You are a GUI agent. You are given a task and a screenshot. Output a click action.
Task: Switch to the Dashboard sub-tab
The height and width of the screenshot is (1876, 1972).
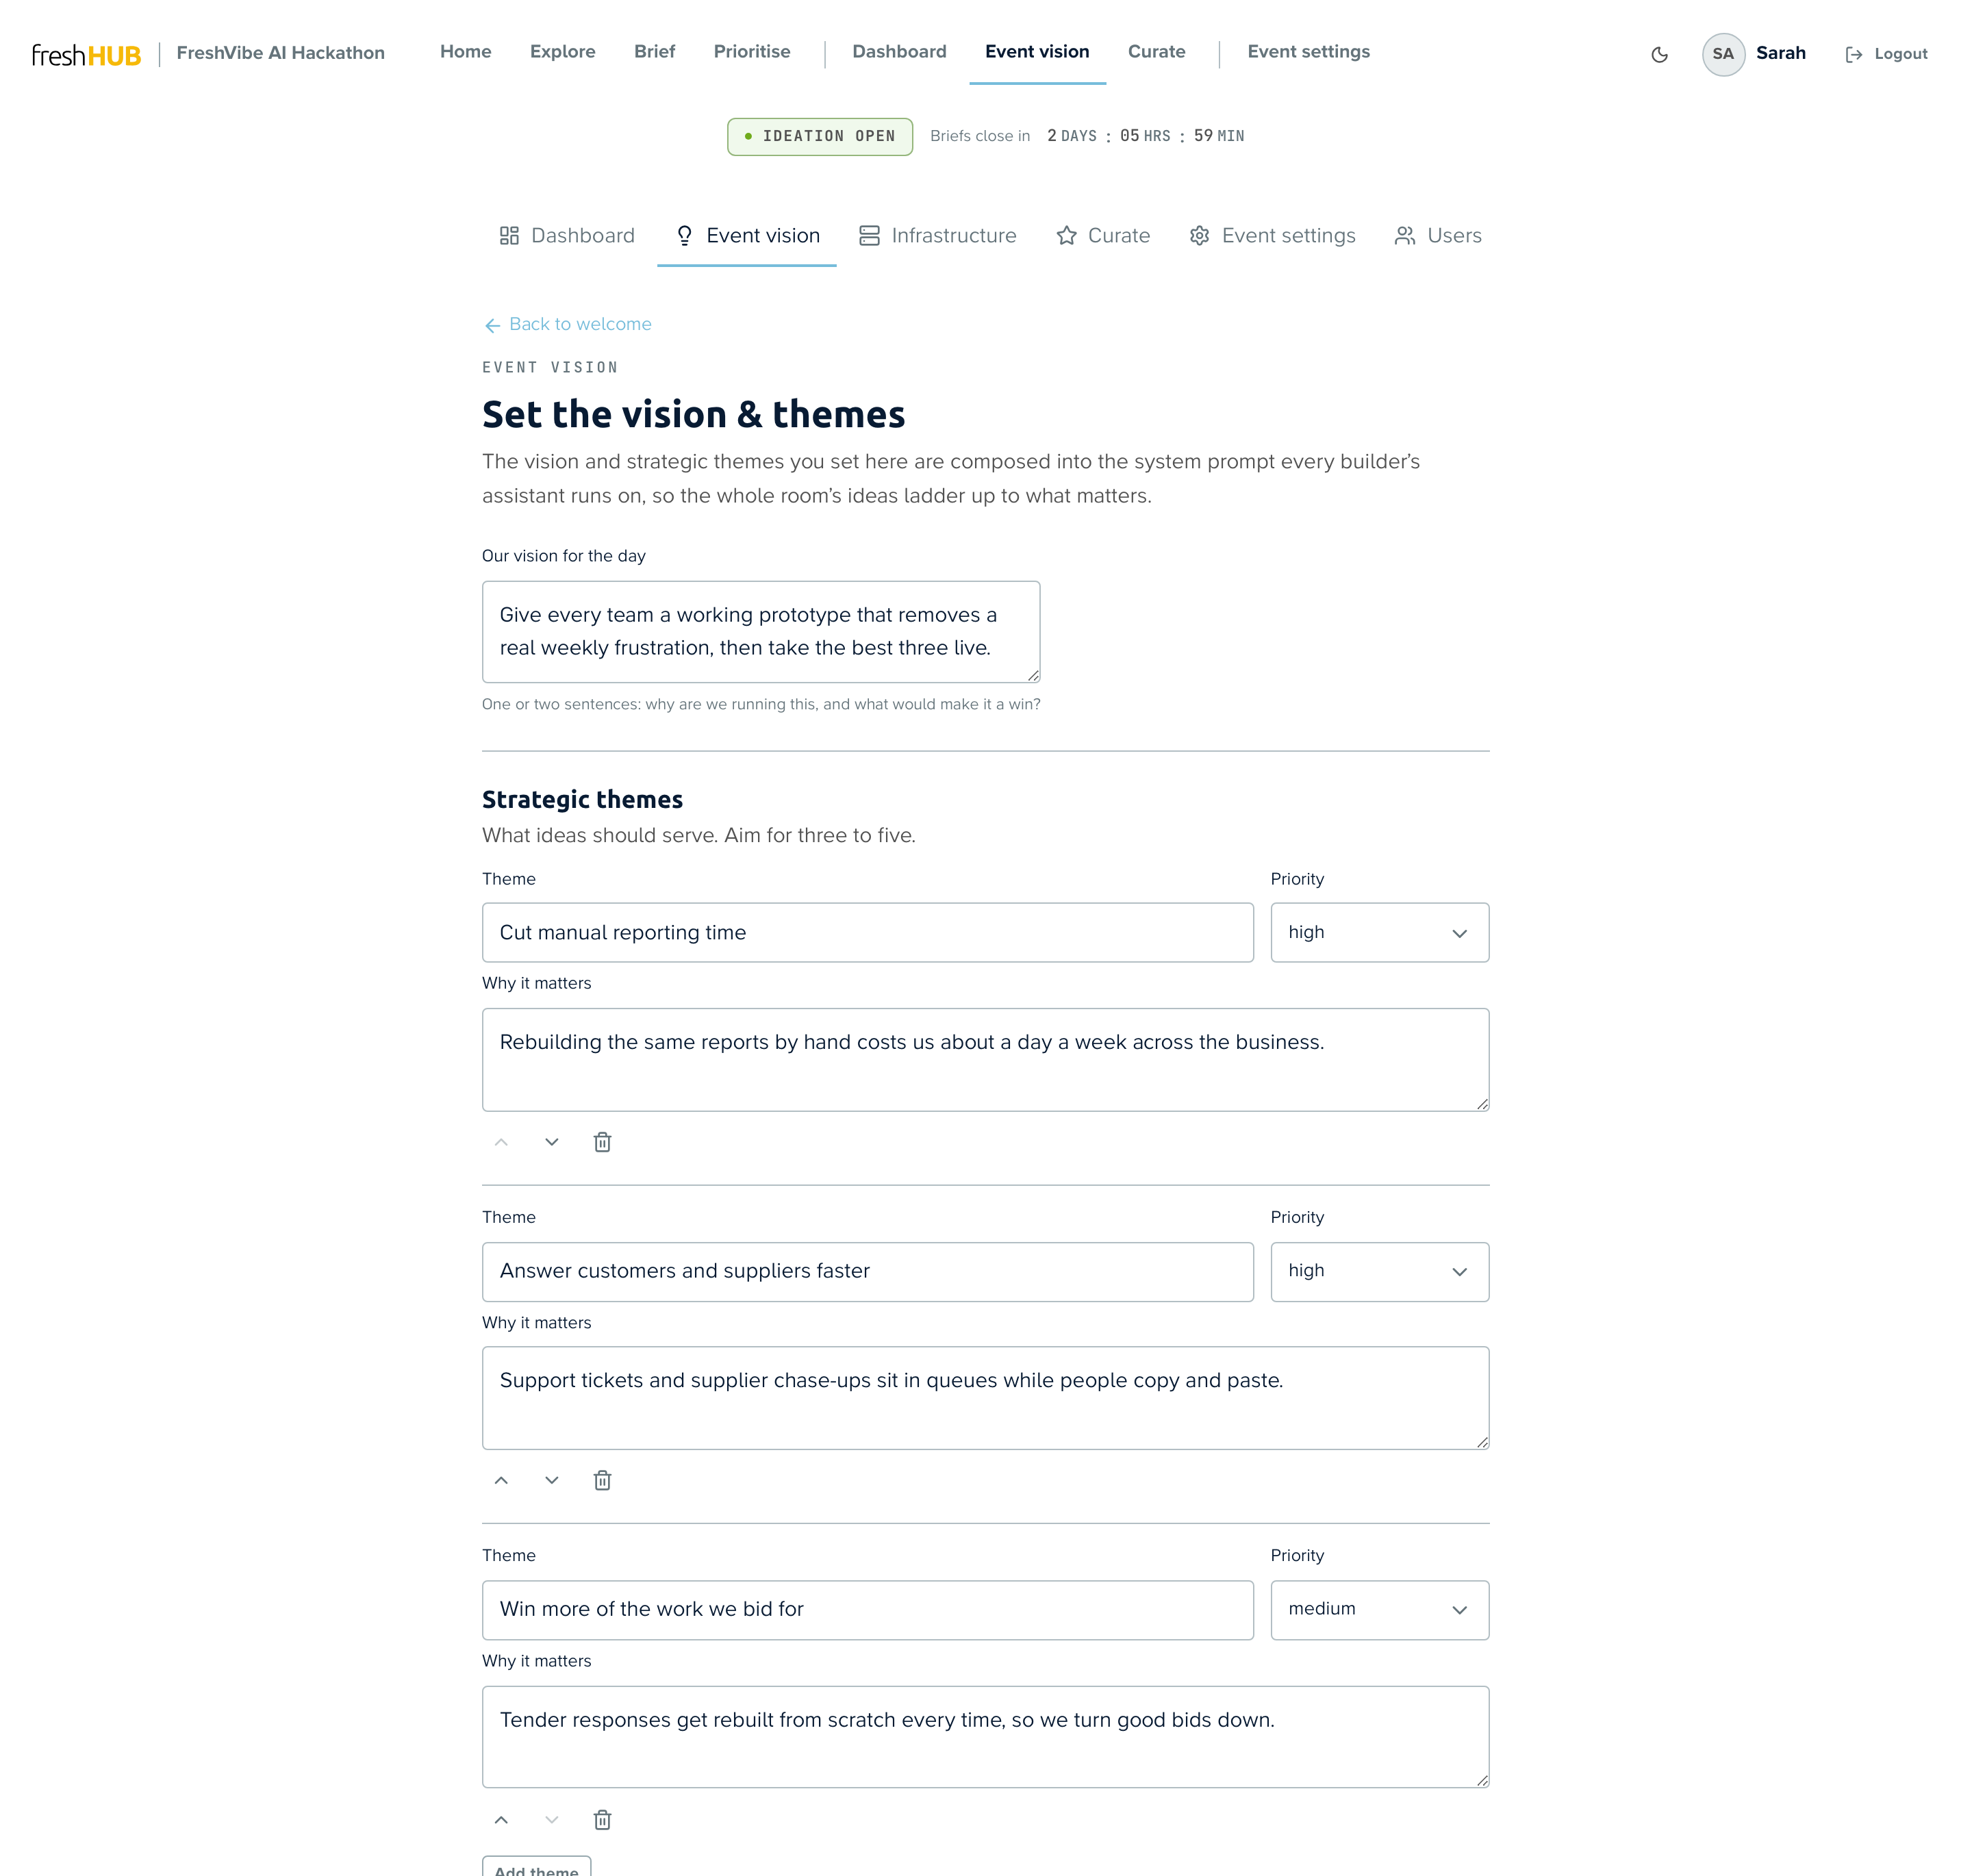[x=566, y=236]
